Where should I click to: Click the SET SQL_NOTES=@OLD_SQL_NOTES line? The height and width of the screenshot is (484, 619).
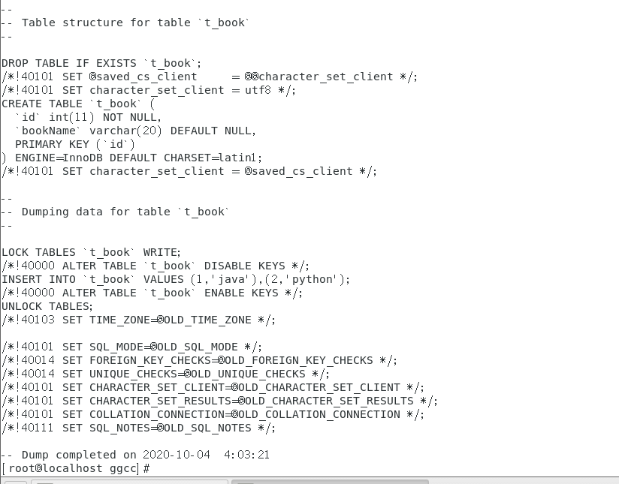point(139,428)
